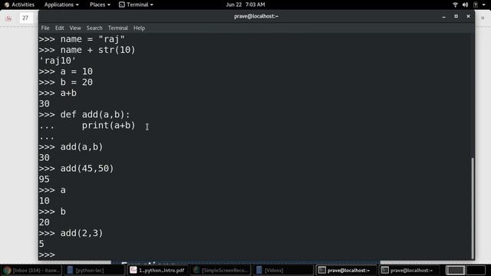The height and width of the screenshot is (276, 491).
Task: Close the terminal window
Action: [x=468, y=16]
